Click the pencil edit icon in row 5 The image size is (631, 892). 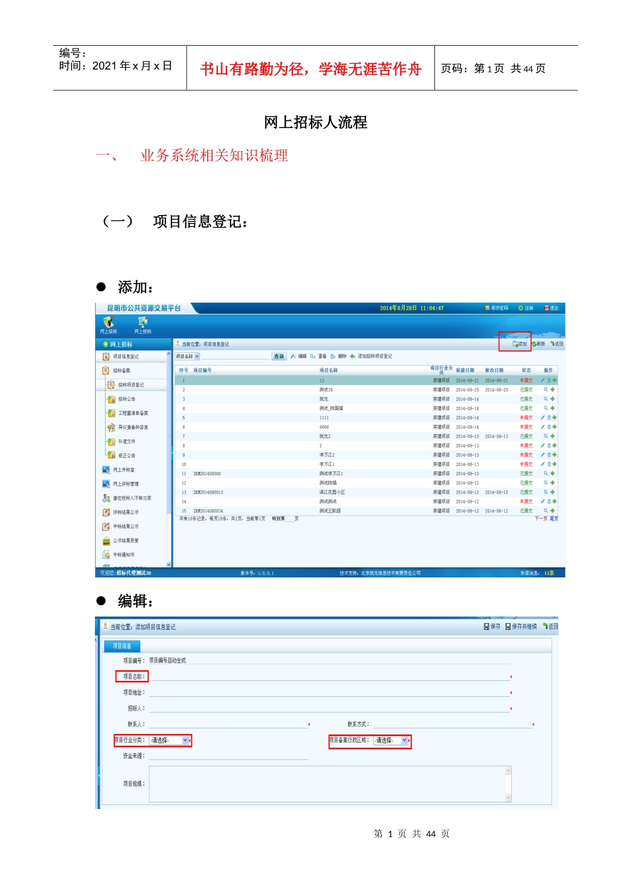tap(543, 417)
